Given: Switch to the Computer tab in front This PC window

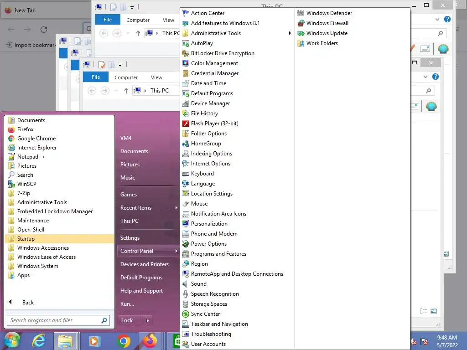Looking at the screenshot, I should [126, 77].
